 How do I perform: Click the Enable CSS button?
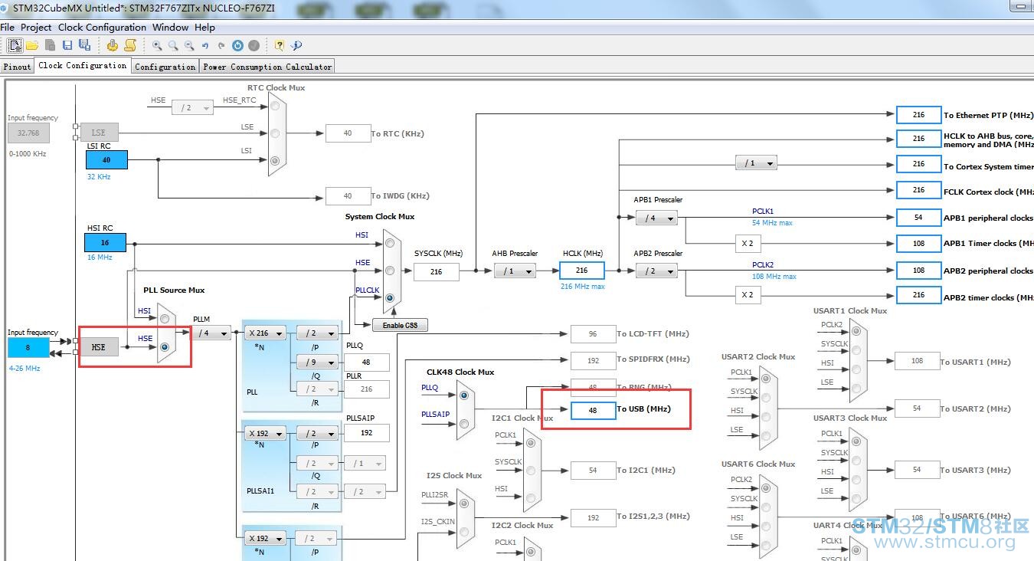click(x=400, y=325)
